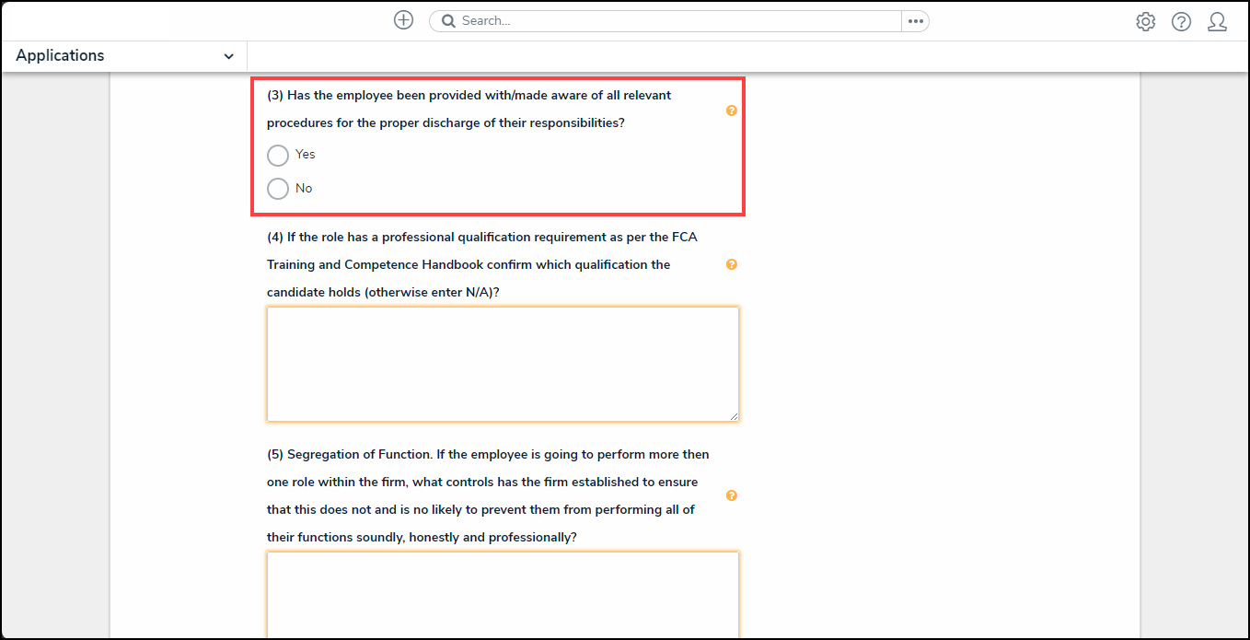The height and width of the screenshot is (640, 1250).
Task: Expand the Applications dropdown chevron
Action: [228, 56]
